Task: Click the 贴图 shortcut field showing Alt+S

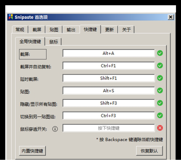Action: tap(109, 91)
